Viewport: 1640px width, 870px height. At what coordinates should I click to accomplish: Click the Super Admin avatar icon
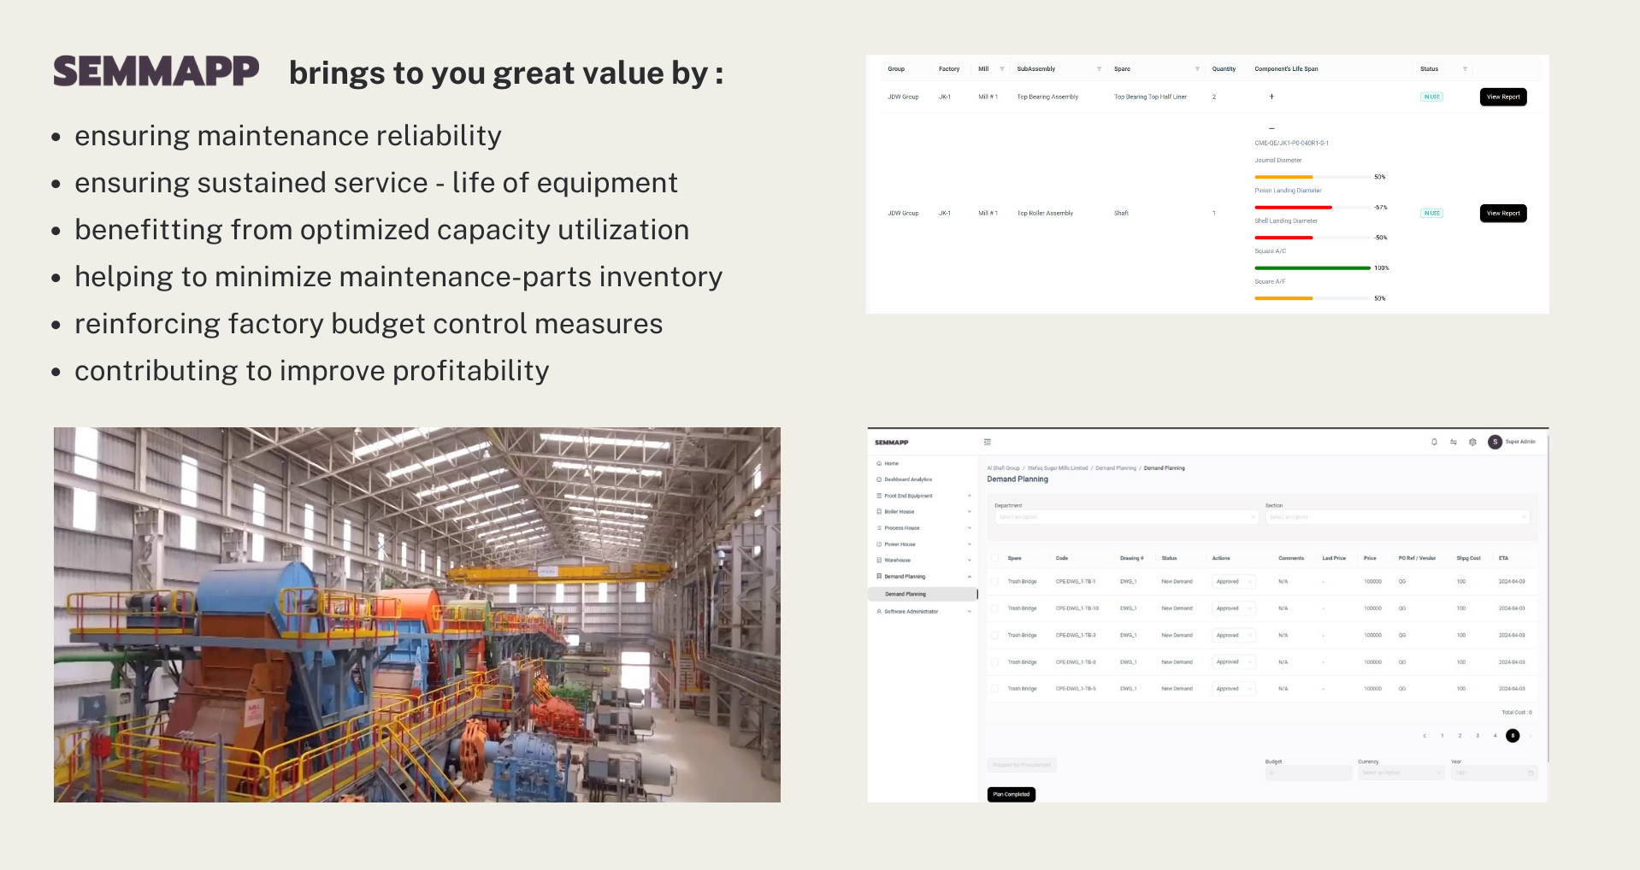pyautogui.click(x=1495, y=442)
